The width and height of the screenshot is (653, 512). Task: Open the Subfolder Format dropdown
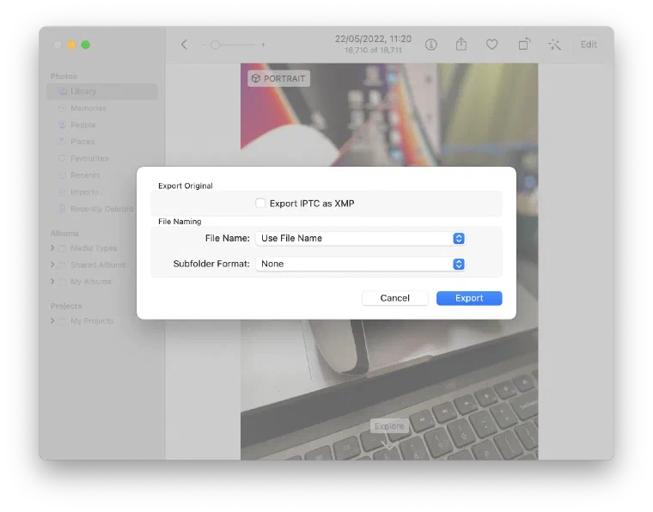[x=360, y=264]
